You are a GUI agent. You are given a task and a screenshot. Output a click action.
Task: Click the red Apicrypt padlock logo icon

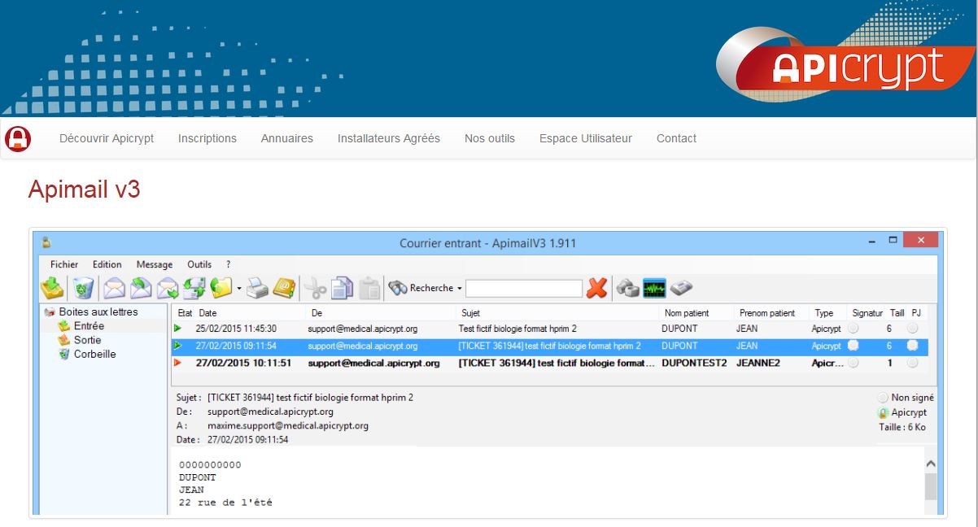17,138
